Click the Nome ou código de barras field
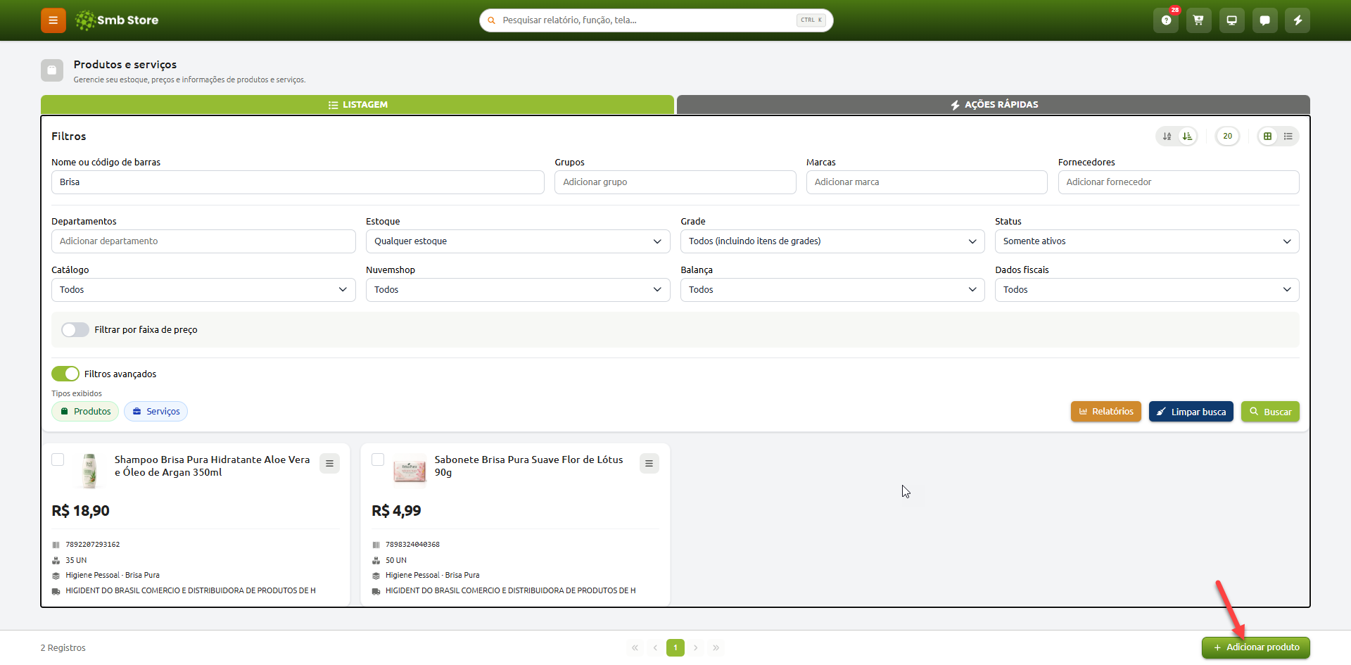This screenshot has width=1351, height=665. 298,182
